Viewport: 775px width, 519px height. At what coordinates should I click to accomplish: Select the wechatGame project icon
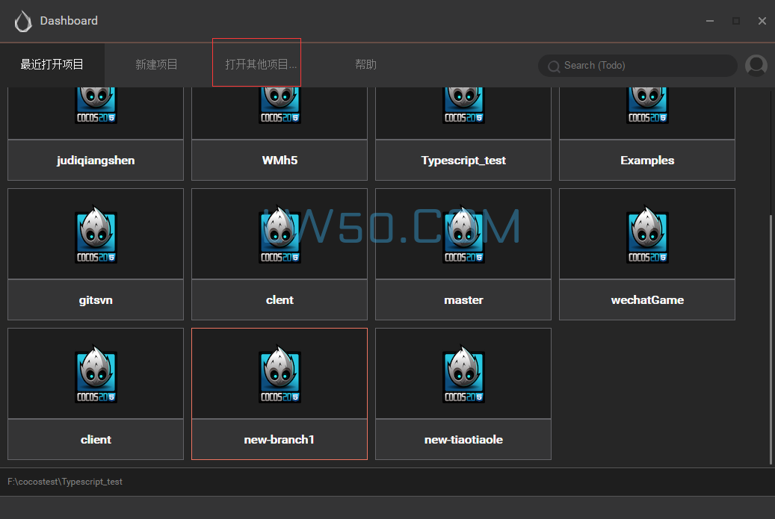tap(647, 234)
